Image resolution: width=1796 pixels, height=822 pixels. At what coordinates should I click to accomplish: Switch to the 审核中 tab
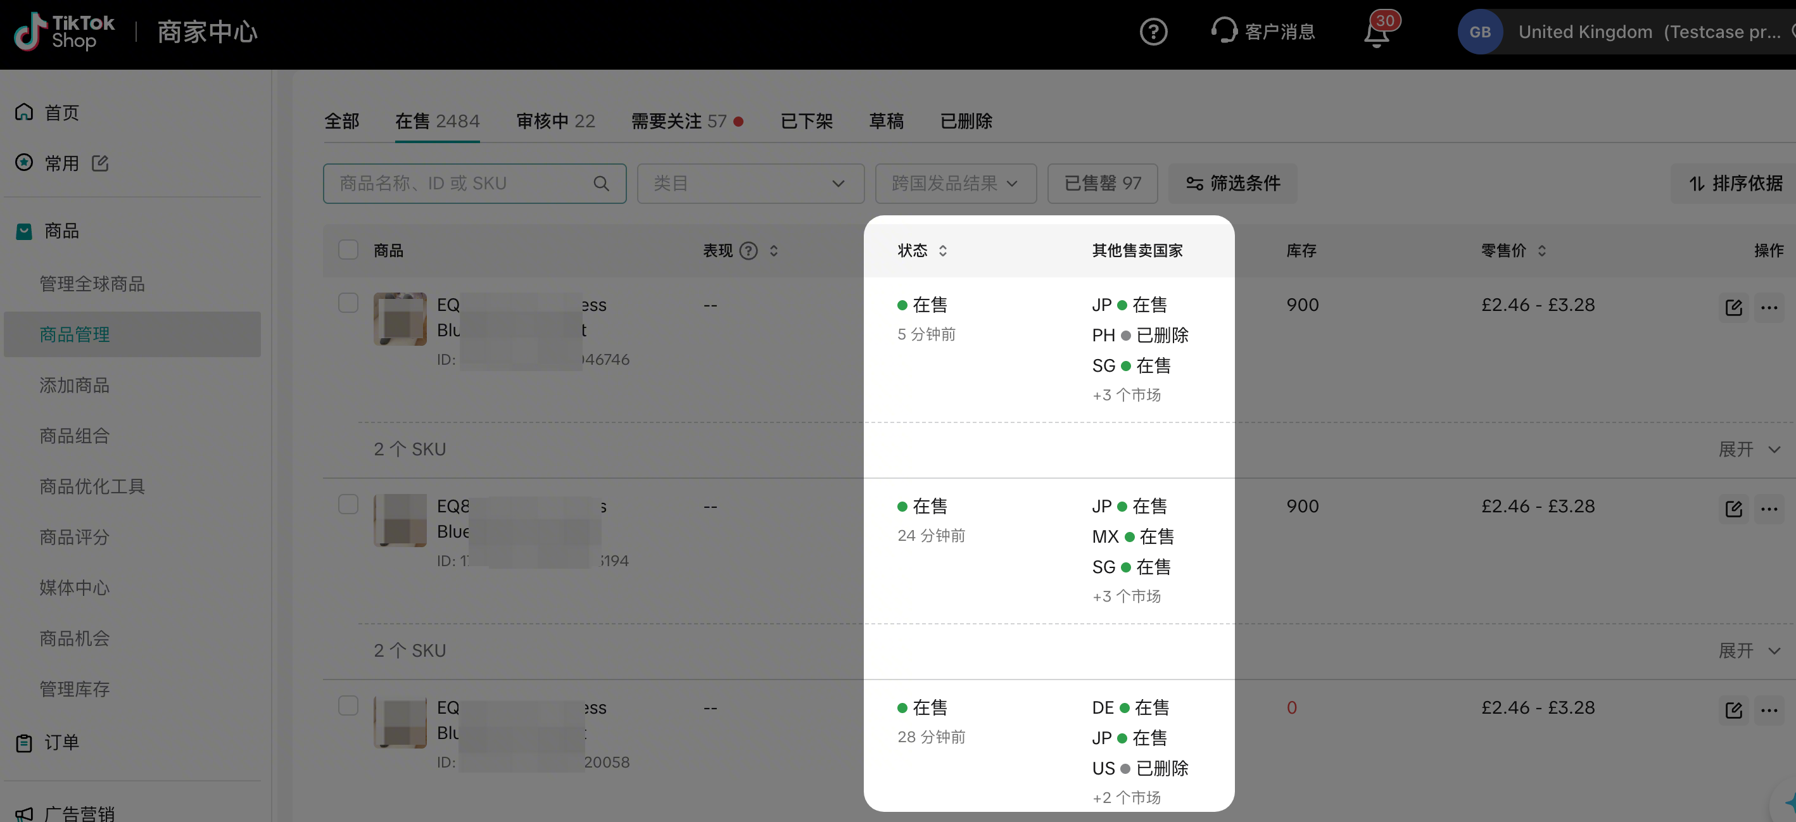click(x=555, y=122)
